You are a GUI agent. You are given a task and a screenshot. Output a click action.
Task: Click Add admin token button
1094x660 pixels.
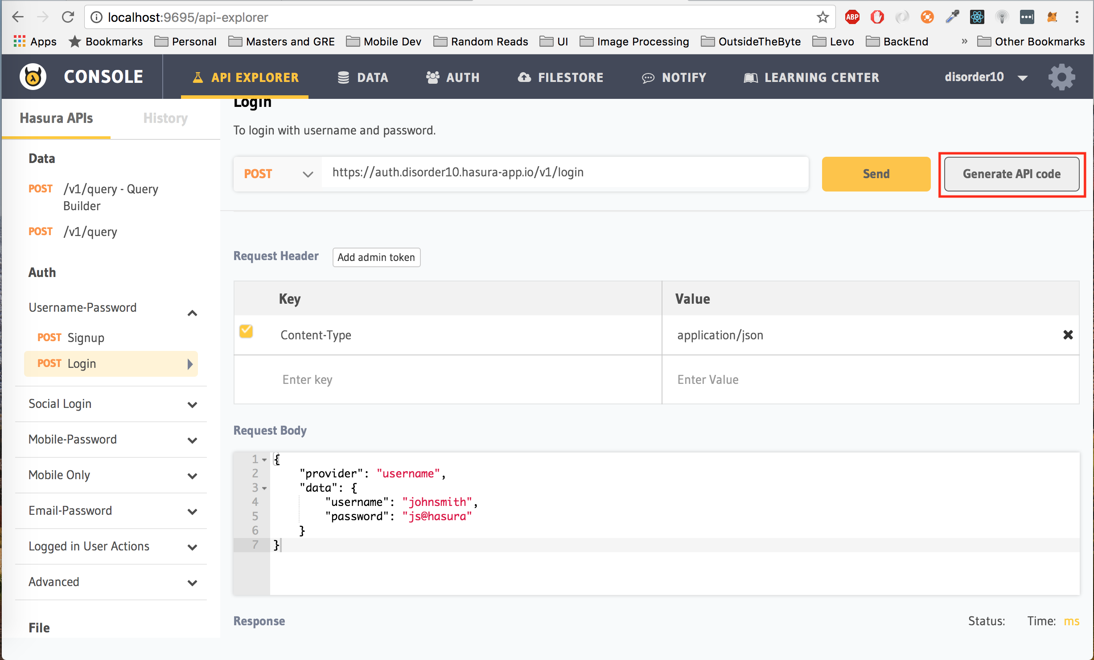tap(376, 257)
